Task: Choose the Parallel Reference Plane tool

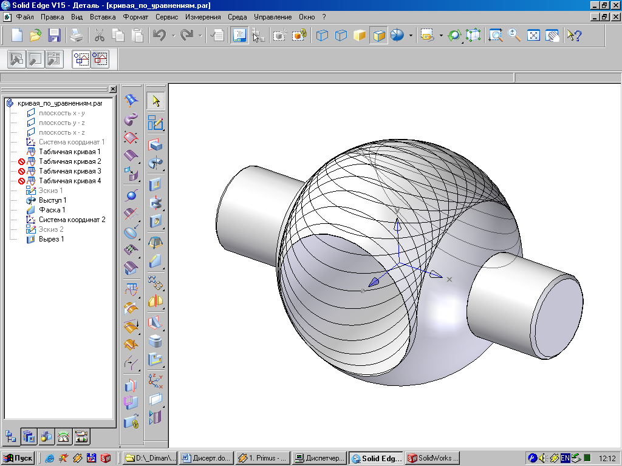Action: (x=155, y=399)
